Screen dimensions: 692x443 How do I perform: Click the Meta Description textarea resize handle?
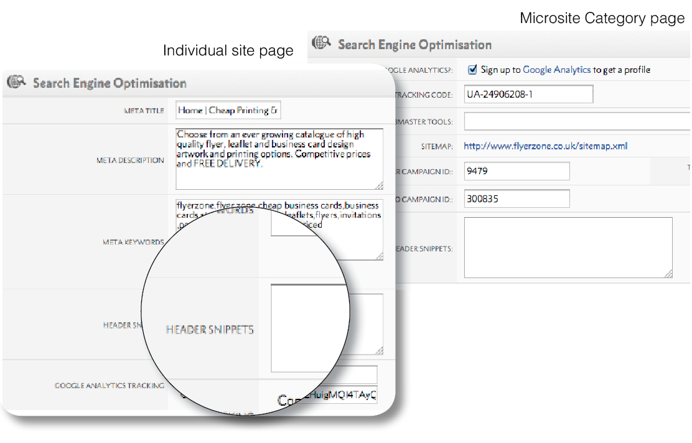click(379, 185)
